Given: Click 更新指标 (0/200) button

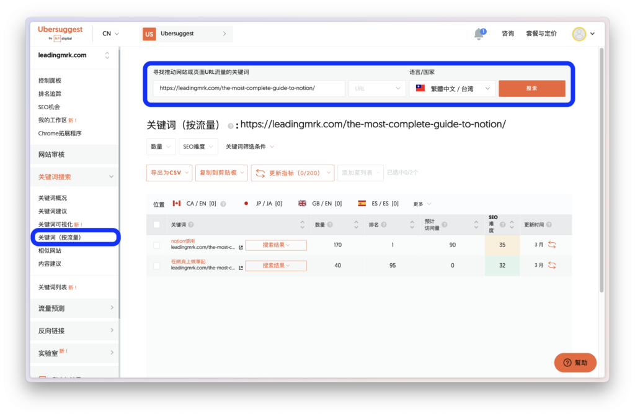Looking at the screenshot, I should [x=293, y=173].
